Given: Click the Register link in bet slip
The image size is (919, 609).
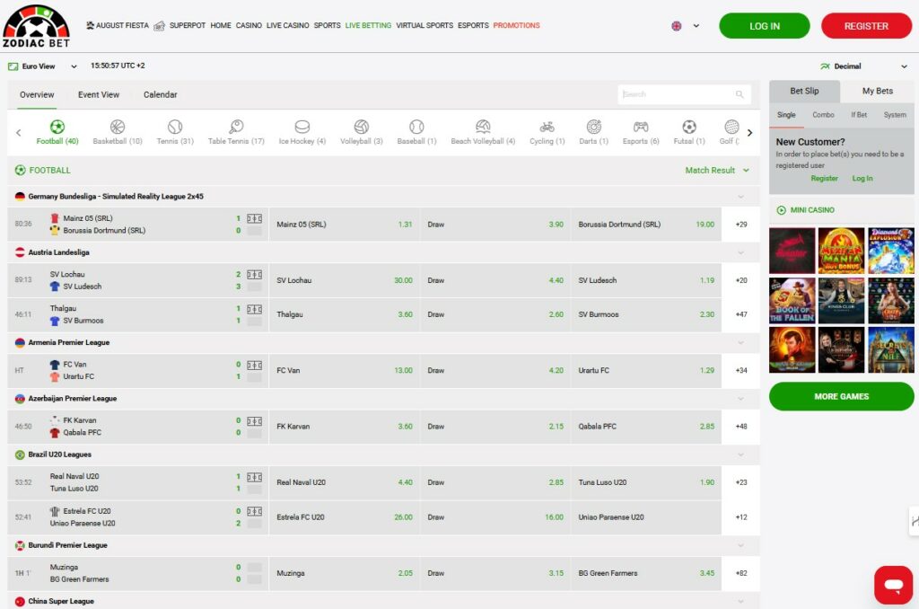Looking at the screenshot, I should 824,179.
